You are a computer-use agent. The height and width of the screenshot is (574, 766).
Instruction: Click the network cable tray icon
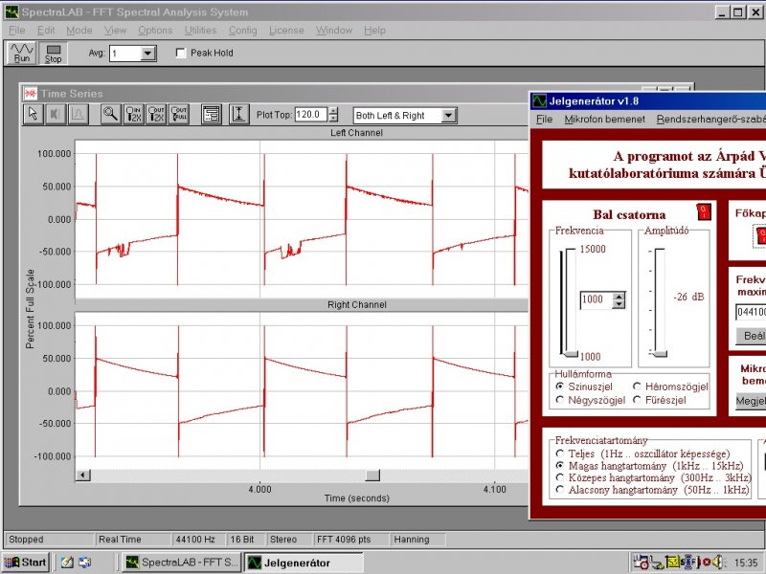click(657, 563)
